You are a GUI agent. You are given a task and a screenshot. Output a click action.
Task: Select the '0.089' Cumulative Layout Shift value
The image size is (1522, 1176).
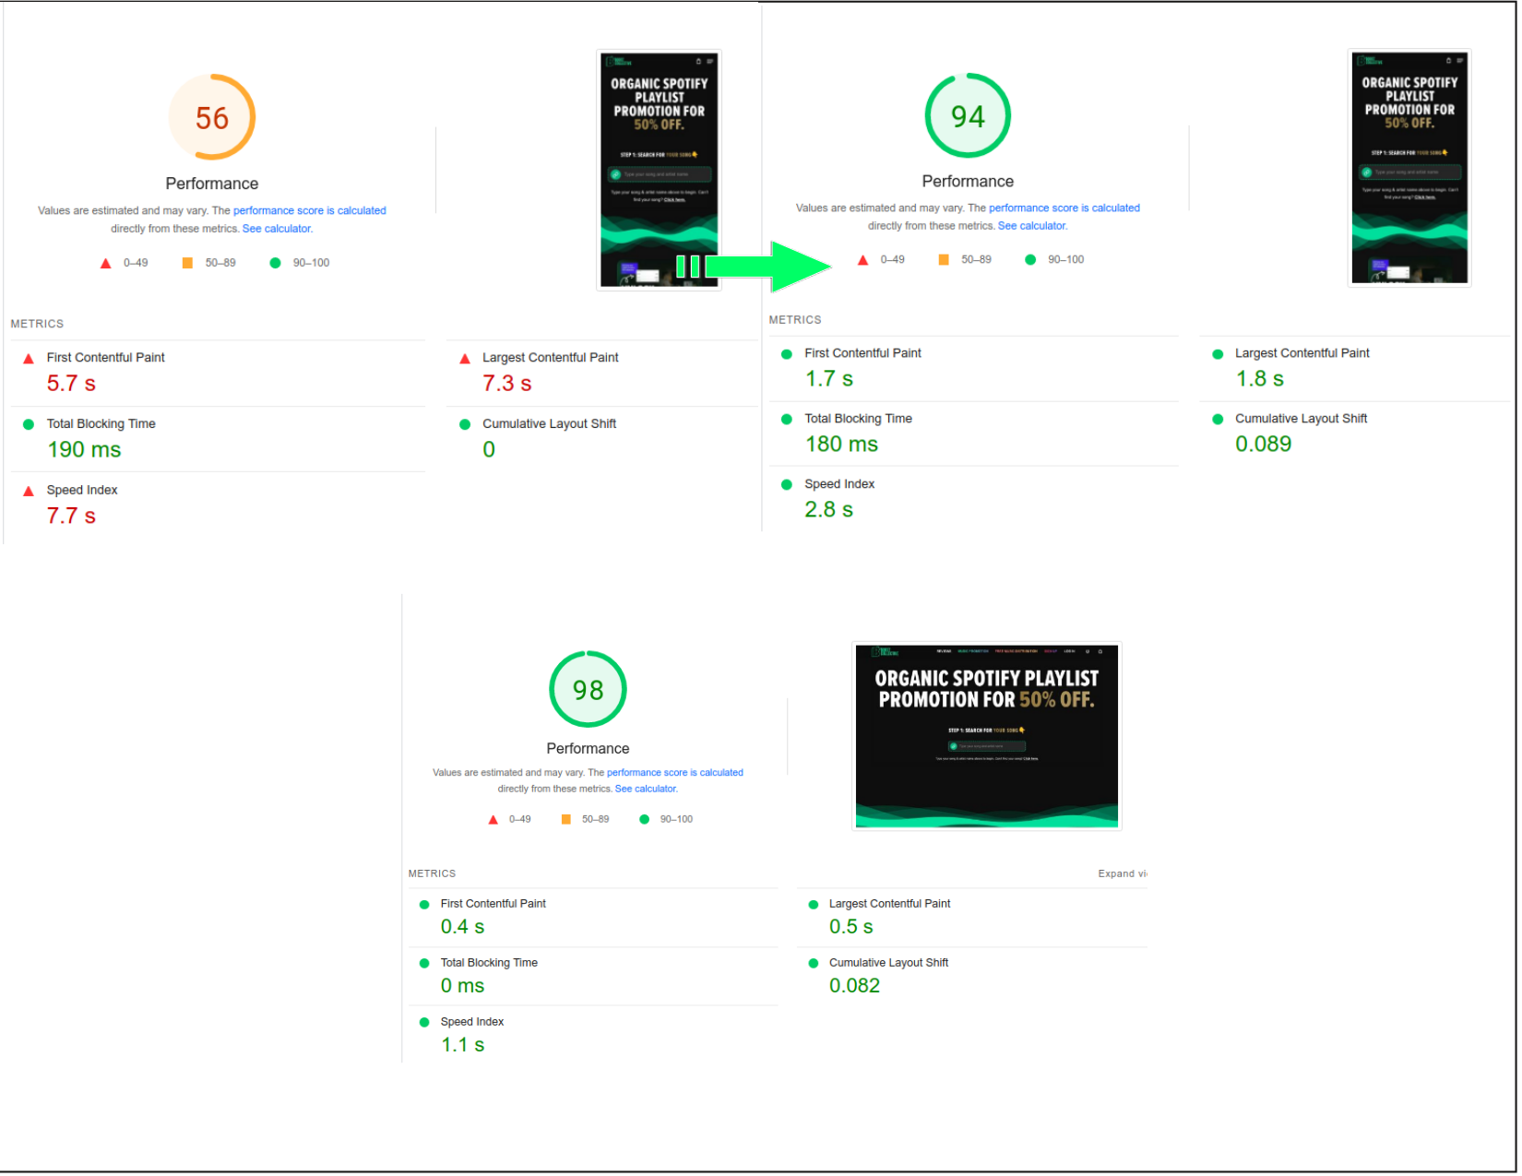click(1263, 444)
